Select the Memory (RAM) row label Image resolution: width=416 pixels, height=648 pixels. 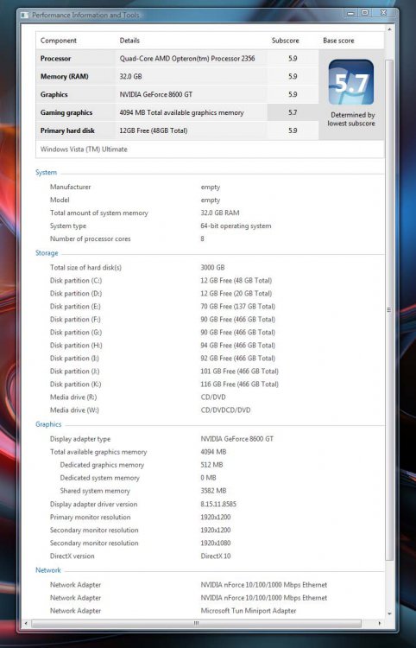tap(65, 76)
